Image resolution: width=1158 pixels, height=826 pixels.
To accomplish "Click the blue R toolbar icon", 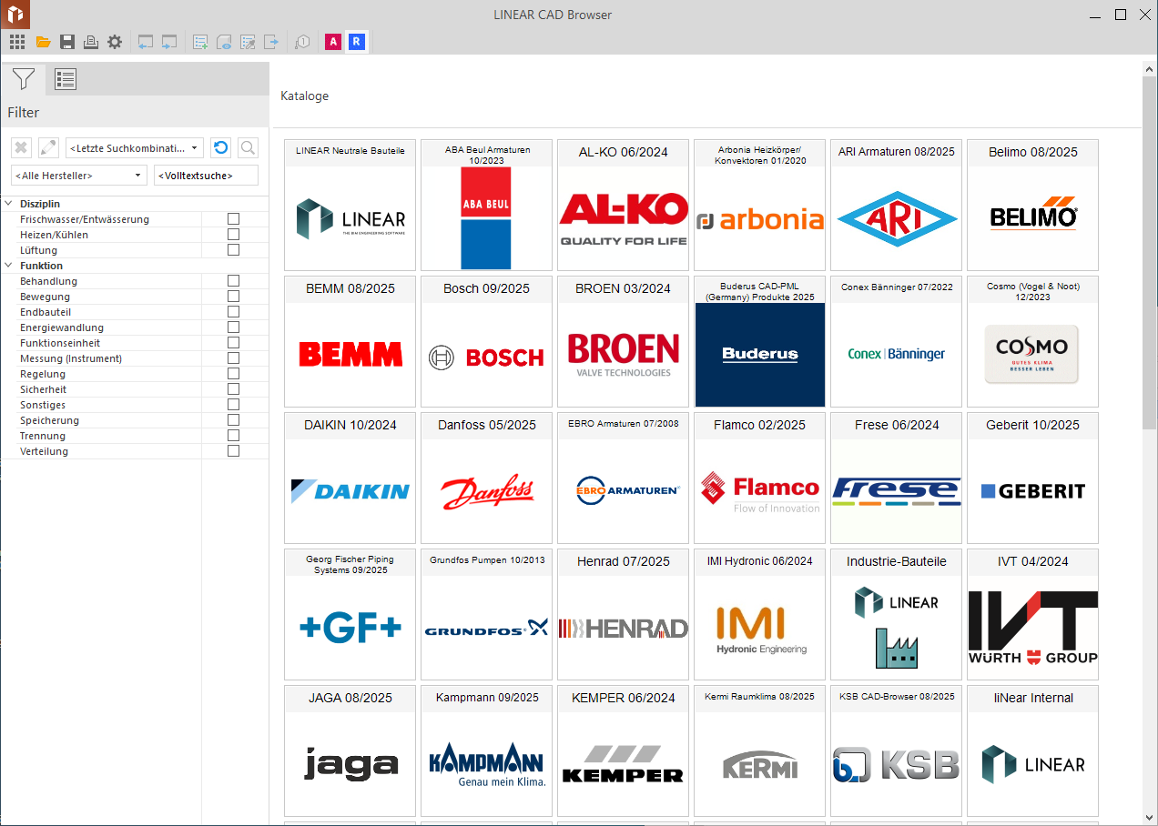I will coord(357,42).
